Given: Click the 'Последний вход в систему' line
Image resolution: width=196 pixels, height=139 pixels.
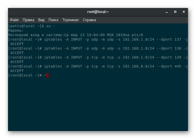Looking at the screenshot, I should pos(75,35).
